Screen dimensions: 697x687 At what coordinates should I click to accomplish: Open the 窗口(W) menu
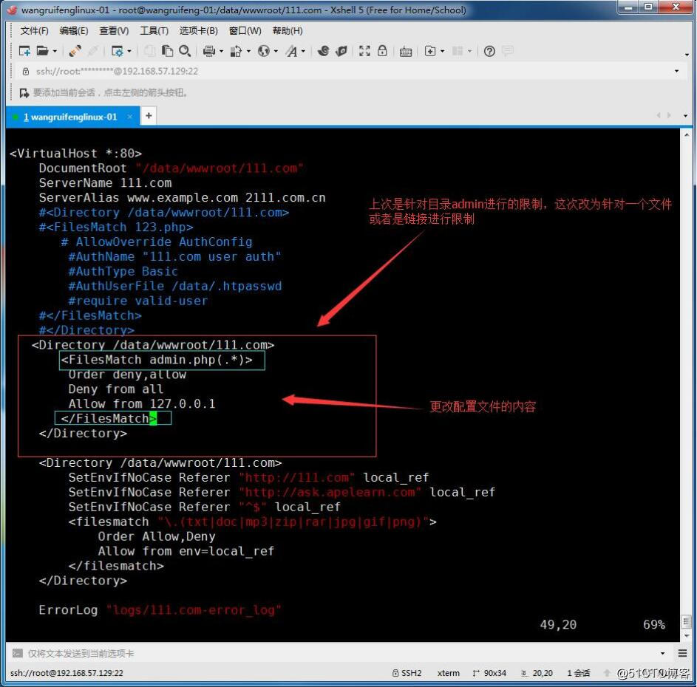pyautogui.click(x=245, y=31)
